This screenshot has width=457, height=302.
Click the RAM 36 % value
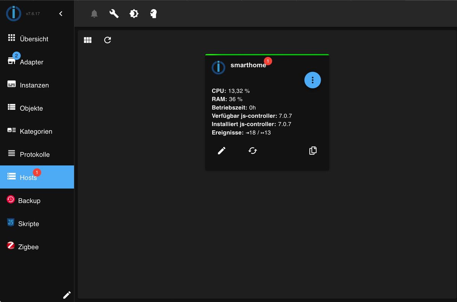[x=235, y=99]
